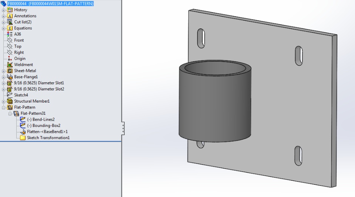Select the A36 material label

[x=17, y=34]
